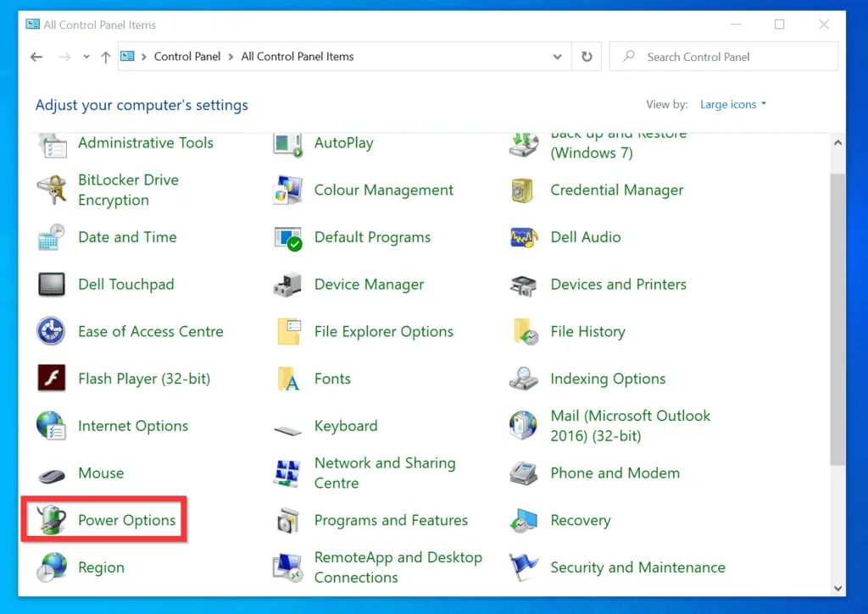Open the Fonts control panel
Viewport: 868px width, 614px height.
coord(332,379)
